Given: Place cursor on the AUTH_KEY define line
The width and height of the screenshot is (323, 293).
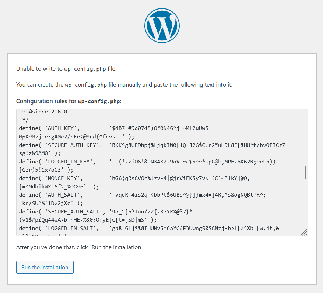Looking at the screenshot, I should [117, 128].
